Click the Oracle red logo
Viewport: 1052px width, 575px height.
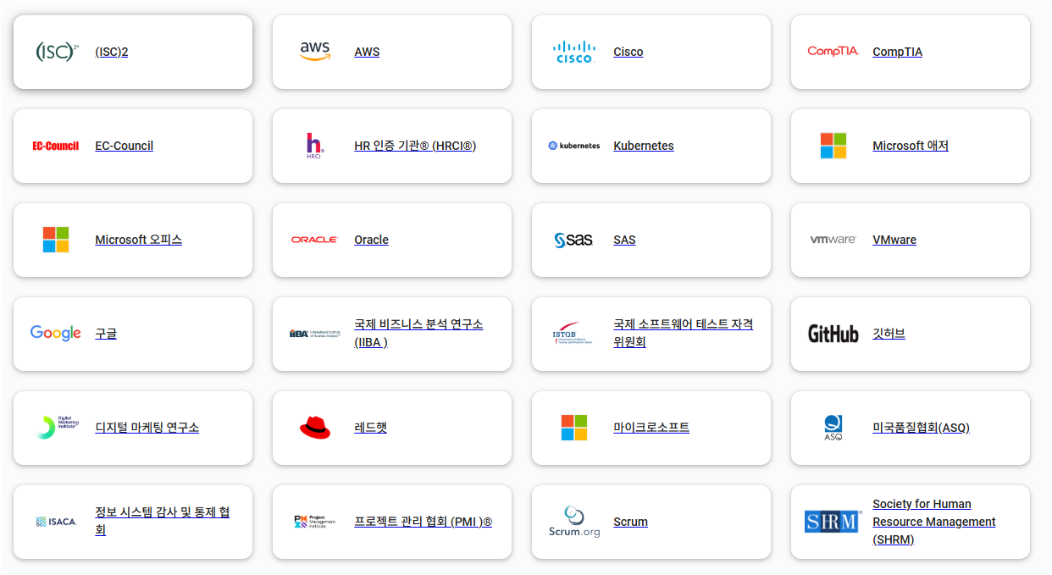coord(314,240)
